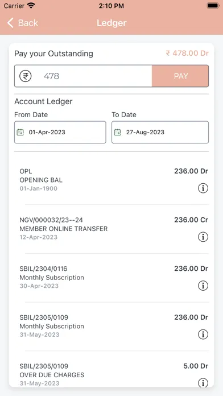The height and width of the screenshot is (396, 223).
Task: Click the rupee symbol icon in payment field
Action: click(26, 76)
